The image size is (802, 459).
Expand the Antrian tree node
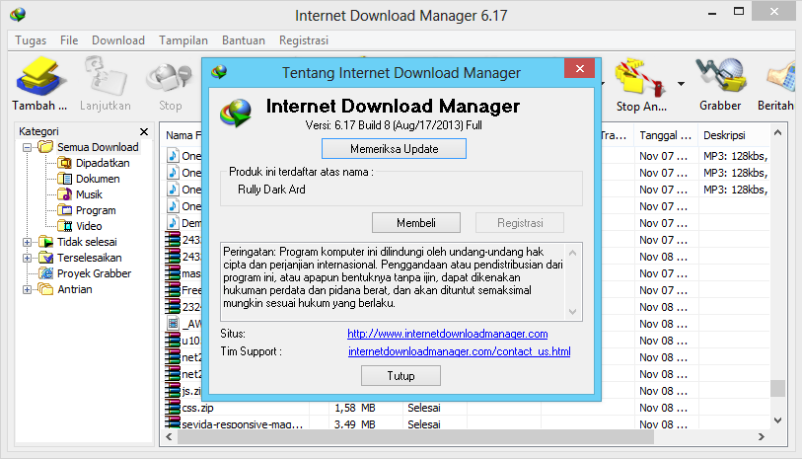[x=27, y=289]
